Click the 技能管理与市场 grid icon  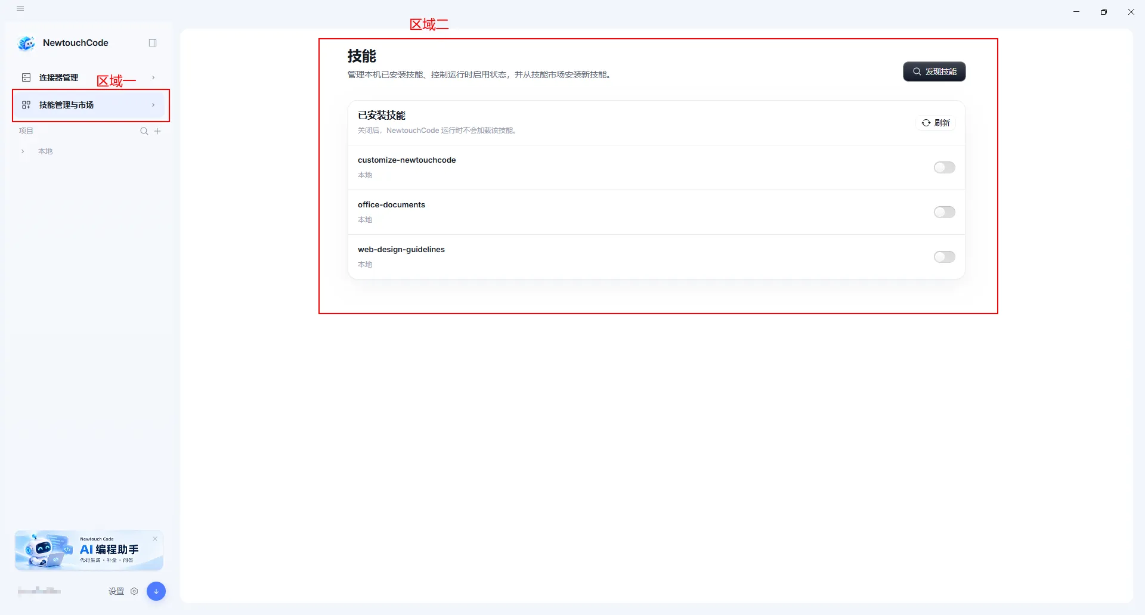[x=26, y=105]
